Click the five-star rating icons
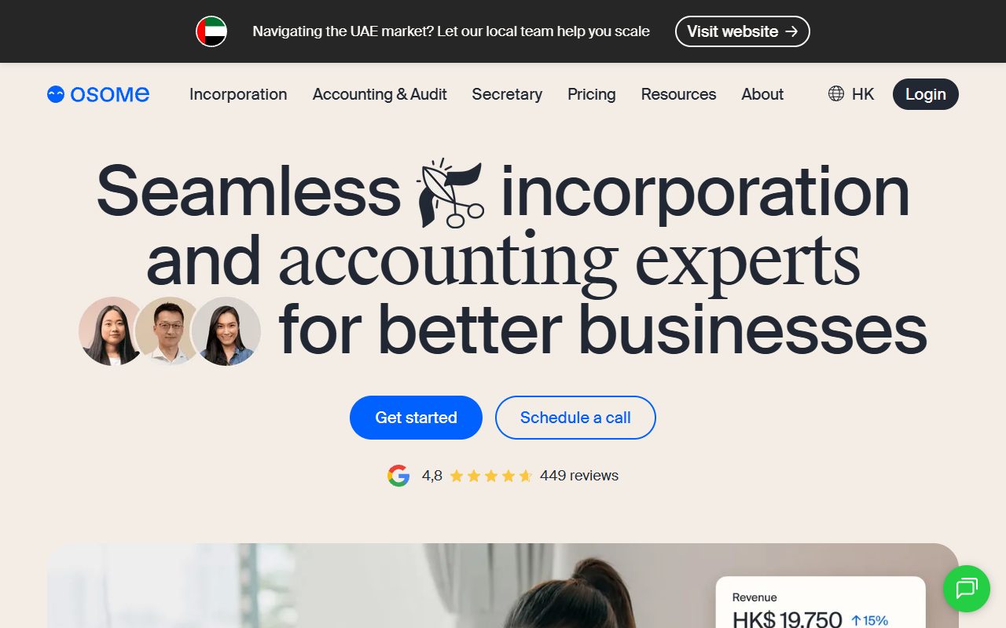Image resolution: width=1006 pixels, height=628 pixels. (491, 476)
